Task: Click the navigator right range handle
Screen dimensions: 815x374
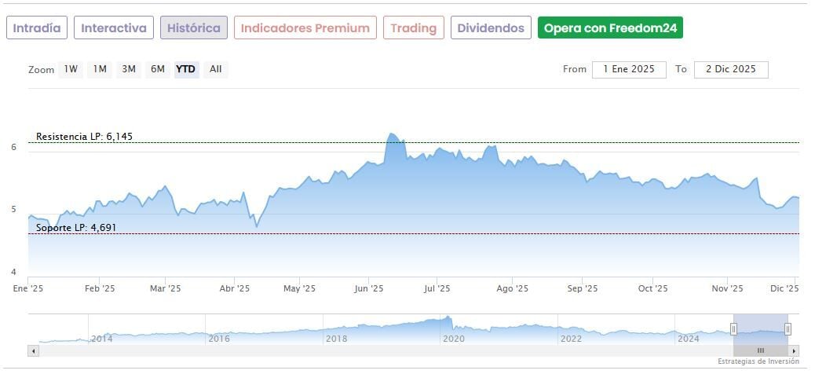Action: pyautogui.click(x=788, y=329)
